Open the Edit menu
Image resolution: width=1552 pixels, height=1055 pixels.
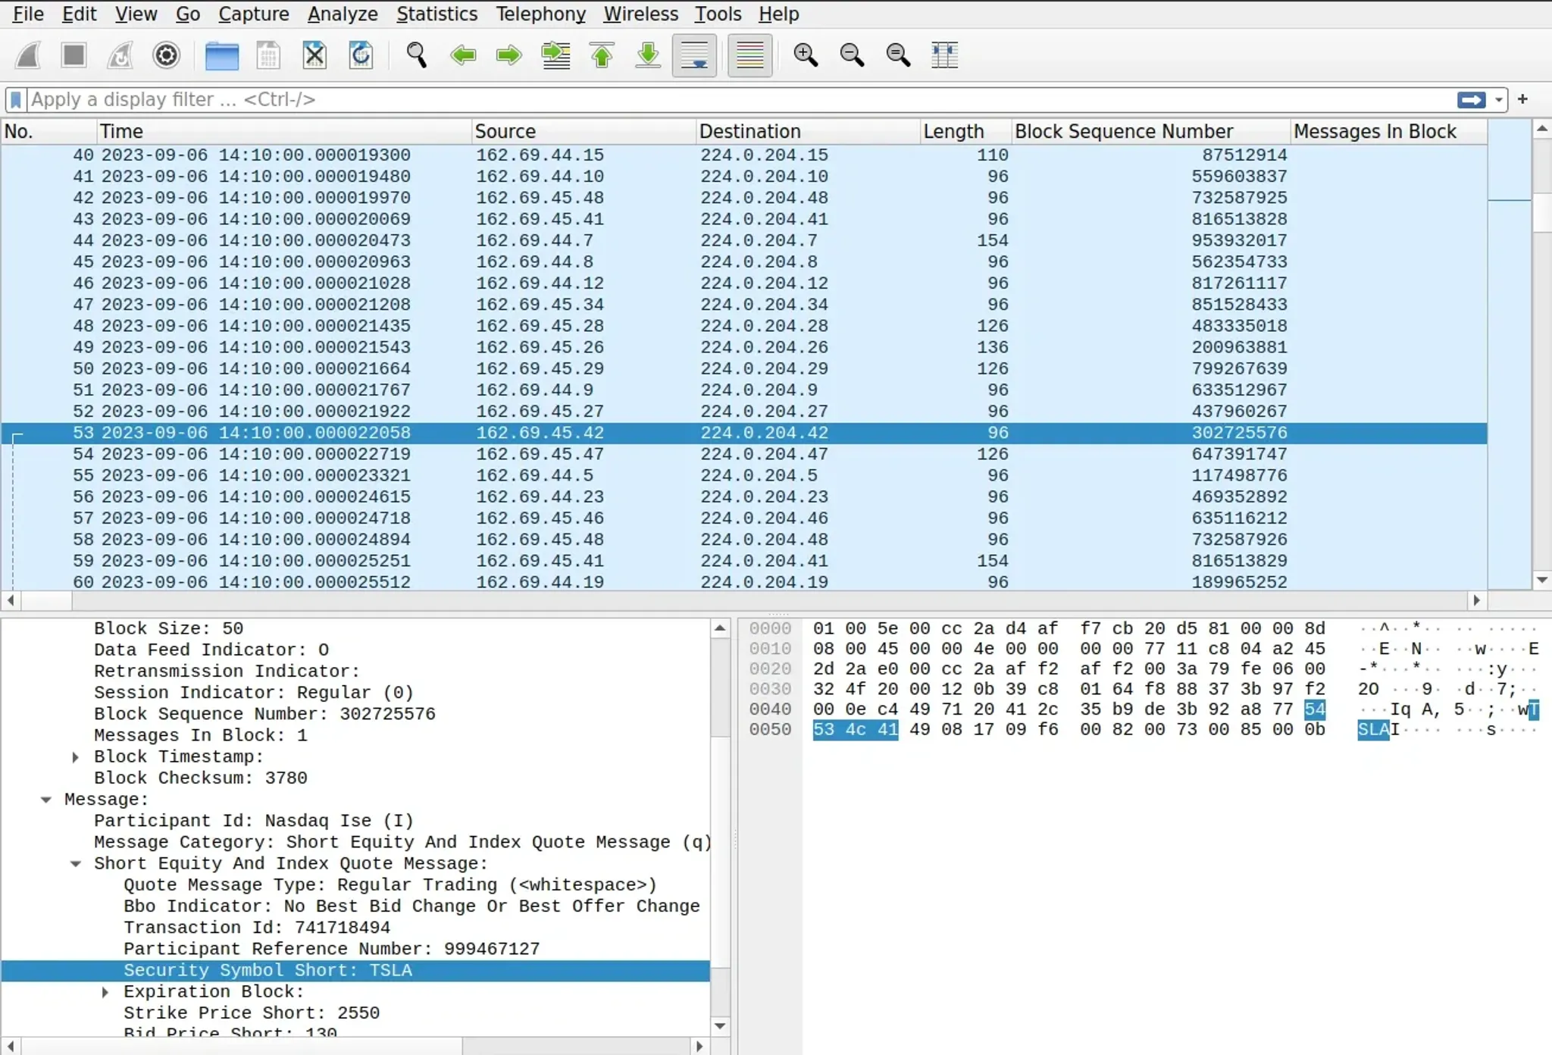[x=80, y=14]
